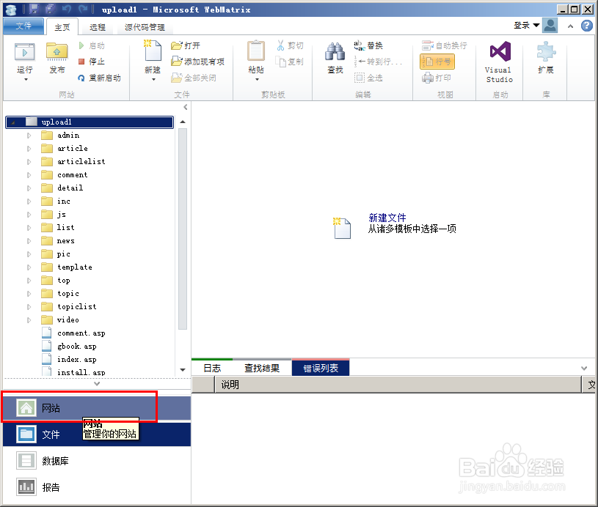Viewport: 598px width, 507px height.
Task: Click the file tree scroll up arrow
Action: [x=183, y=122]
